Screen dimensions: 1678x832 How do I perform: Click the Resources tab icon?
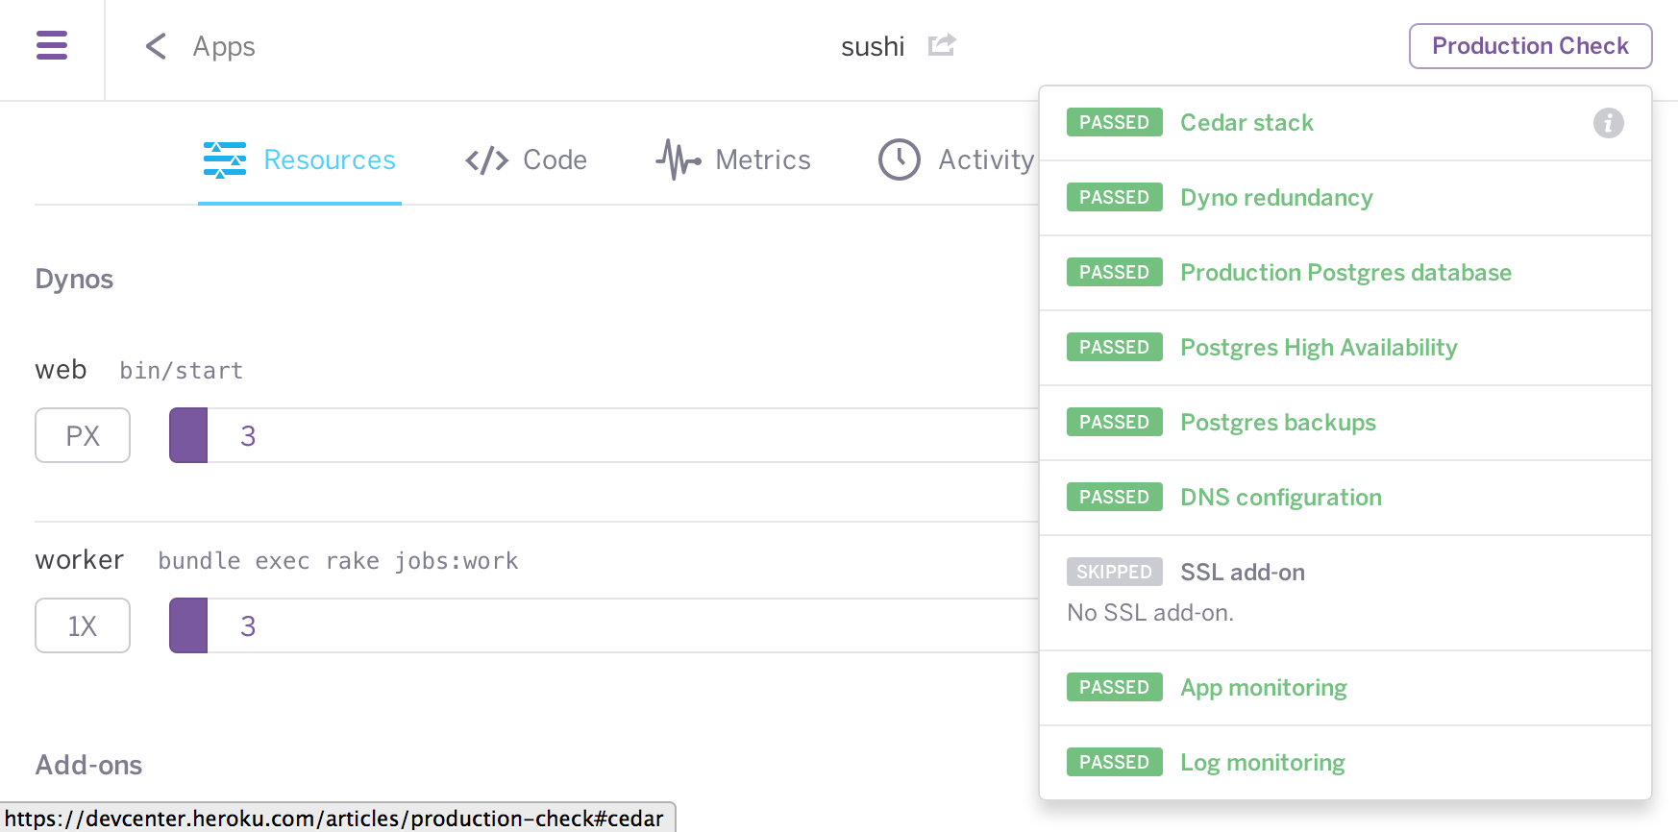pyautogui.click(x=225, y=159)
